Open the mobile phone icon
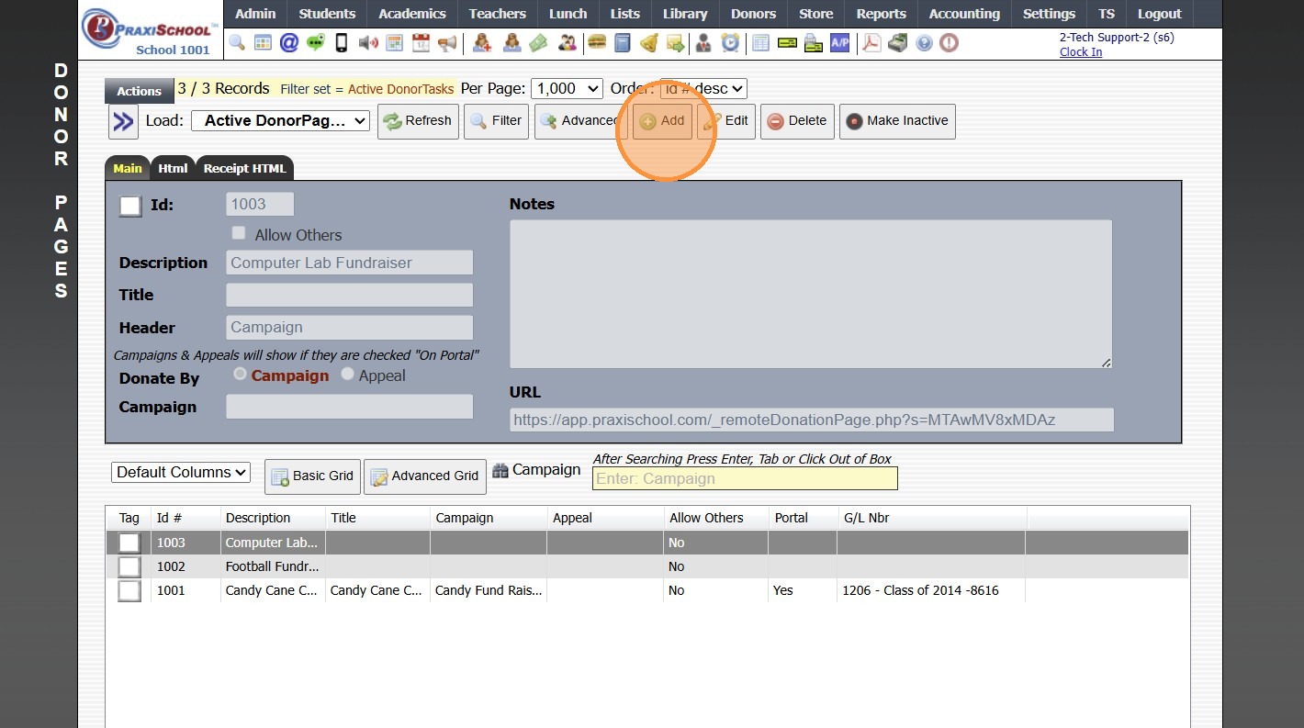 (x=342, y=42)
